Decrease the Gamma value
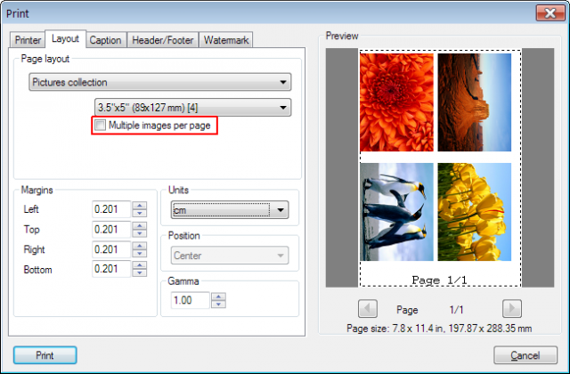Screen dimensions: 570x374 tap(218, 305)
